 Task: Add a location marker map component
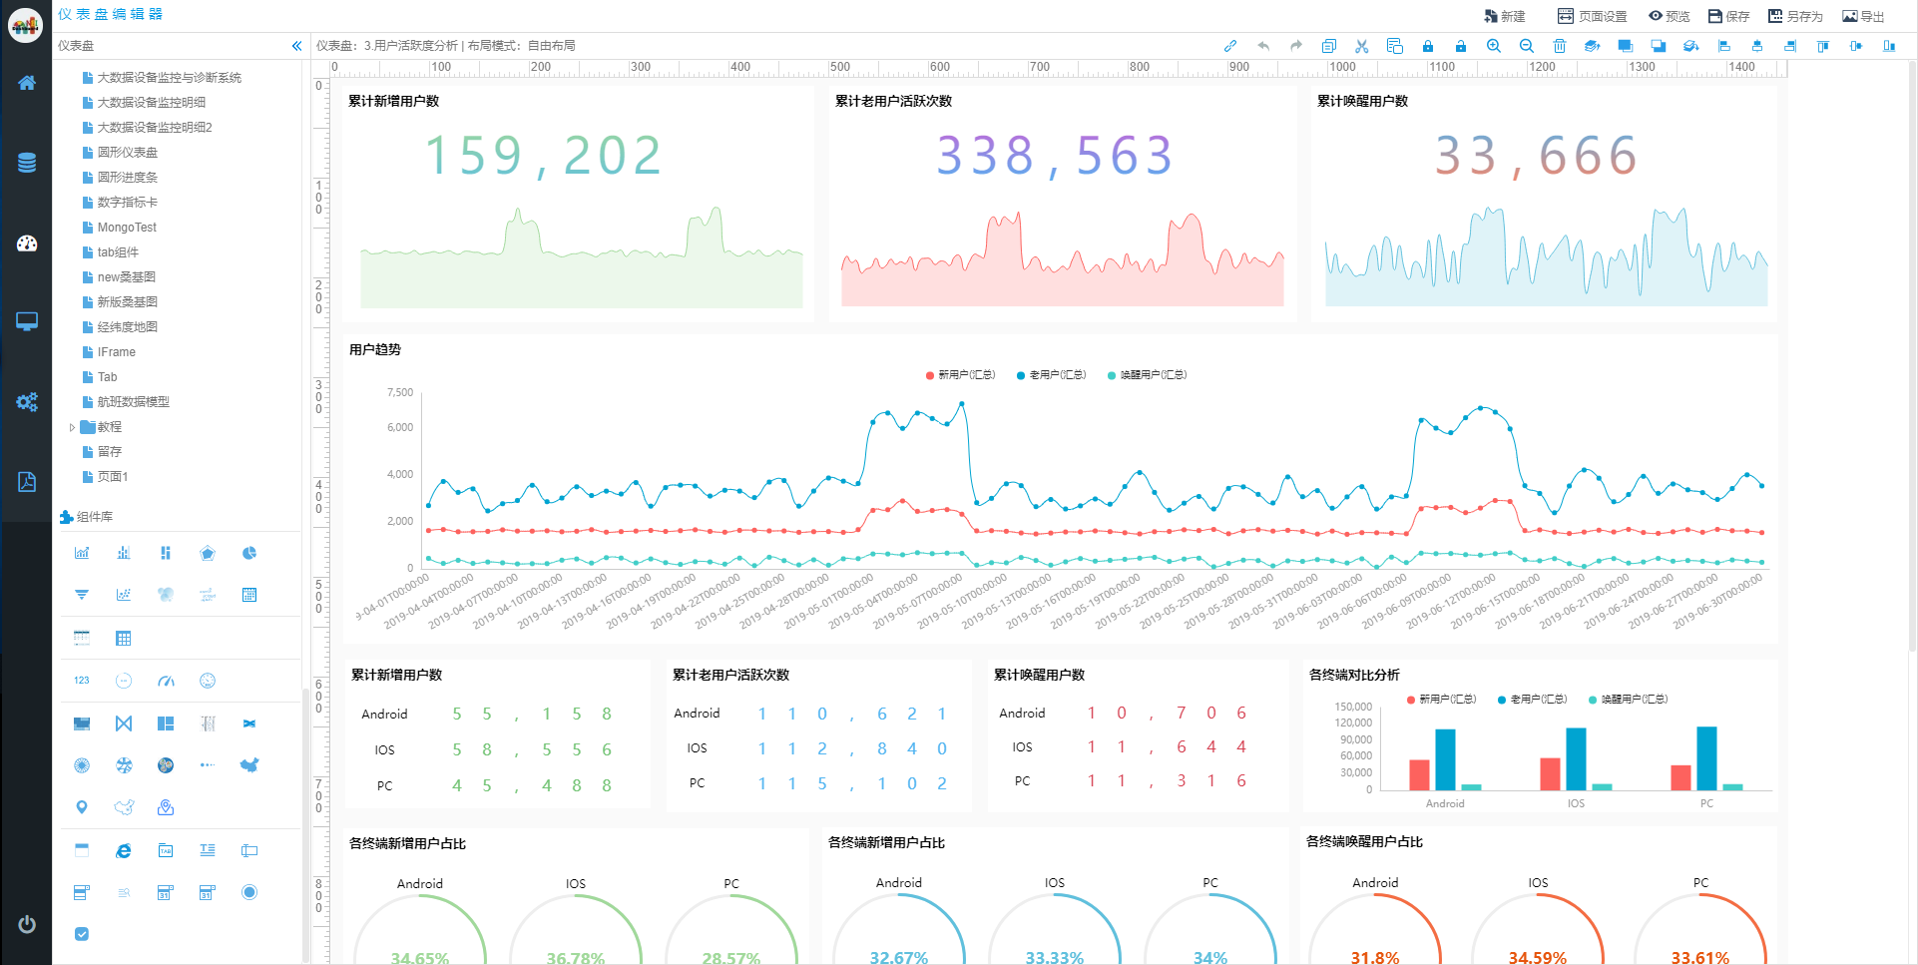[82, 807]
